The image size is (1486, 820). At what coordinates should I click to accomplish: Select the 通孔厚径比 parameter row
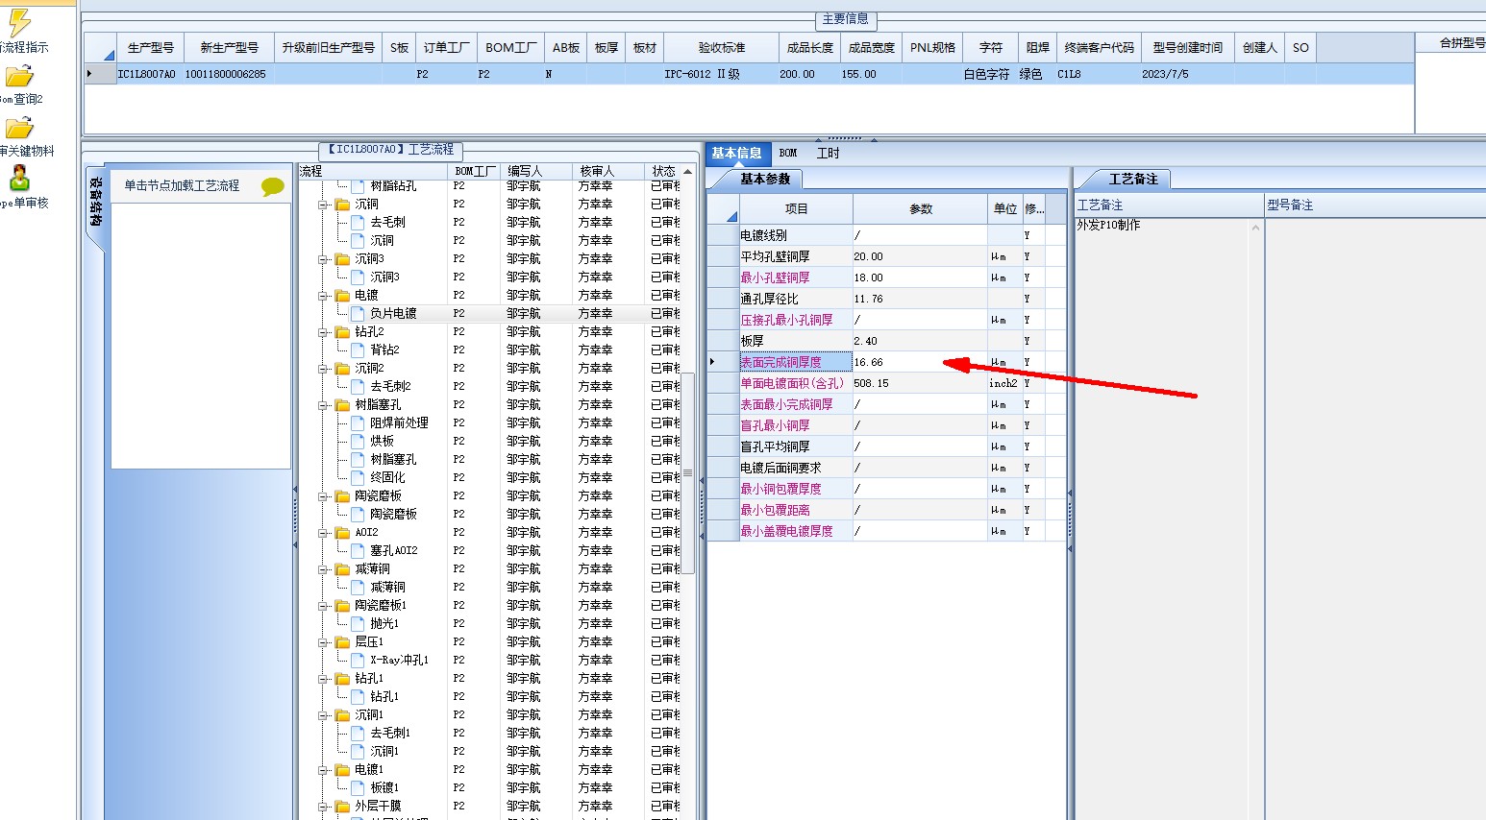[x=886, y=299]
